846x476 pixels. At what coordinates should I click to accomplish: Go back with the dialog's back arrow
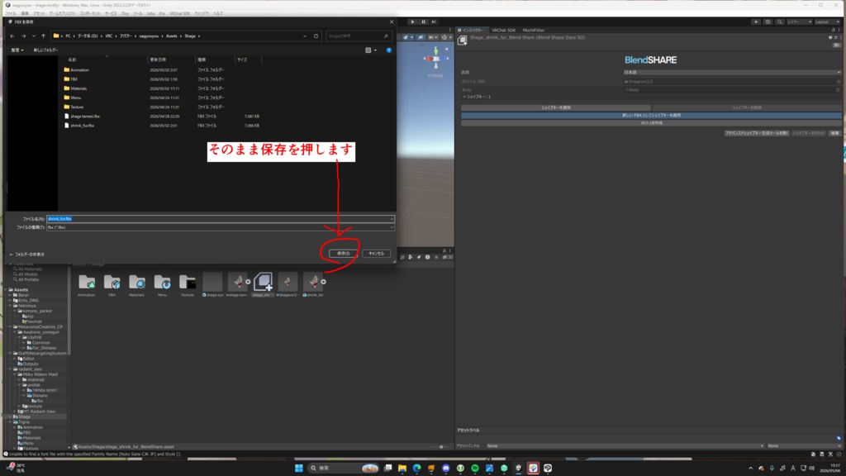[x=12, y=36]
